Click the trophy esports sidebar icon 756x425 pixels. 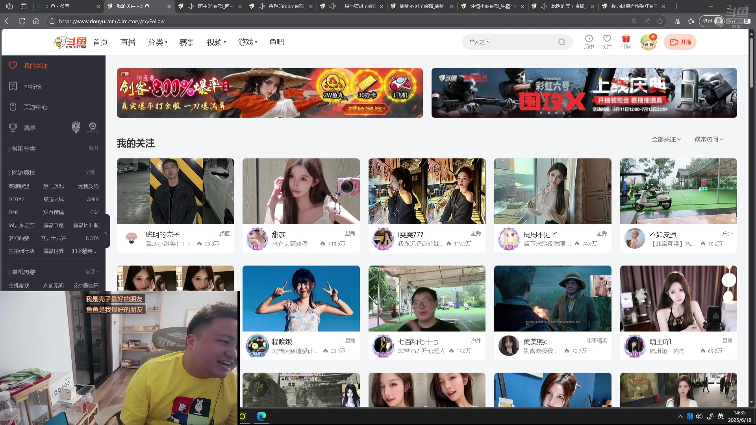(13, 128)
